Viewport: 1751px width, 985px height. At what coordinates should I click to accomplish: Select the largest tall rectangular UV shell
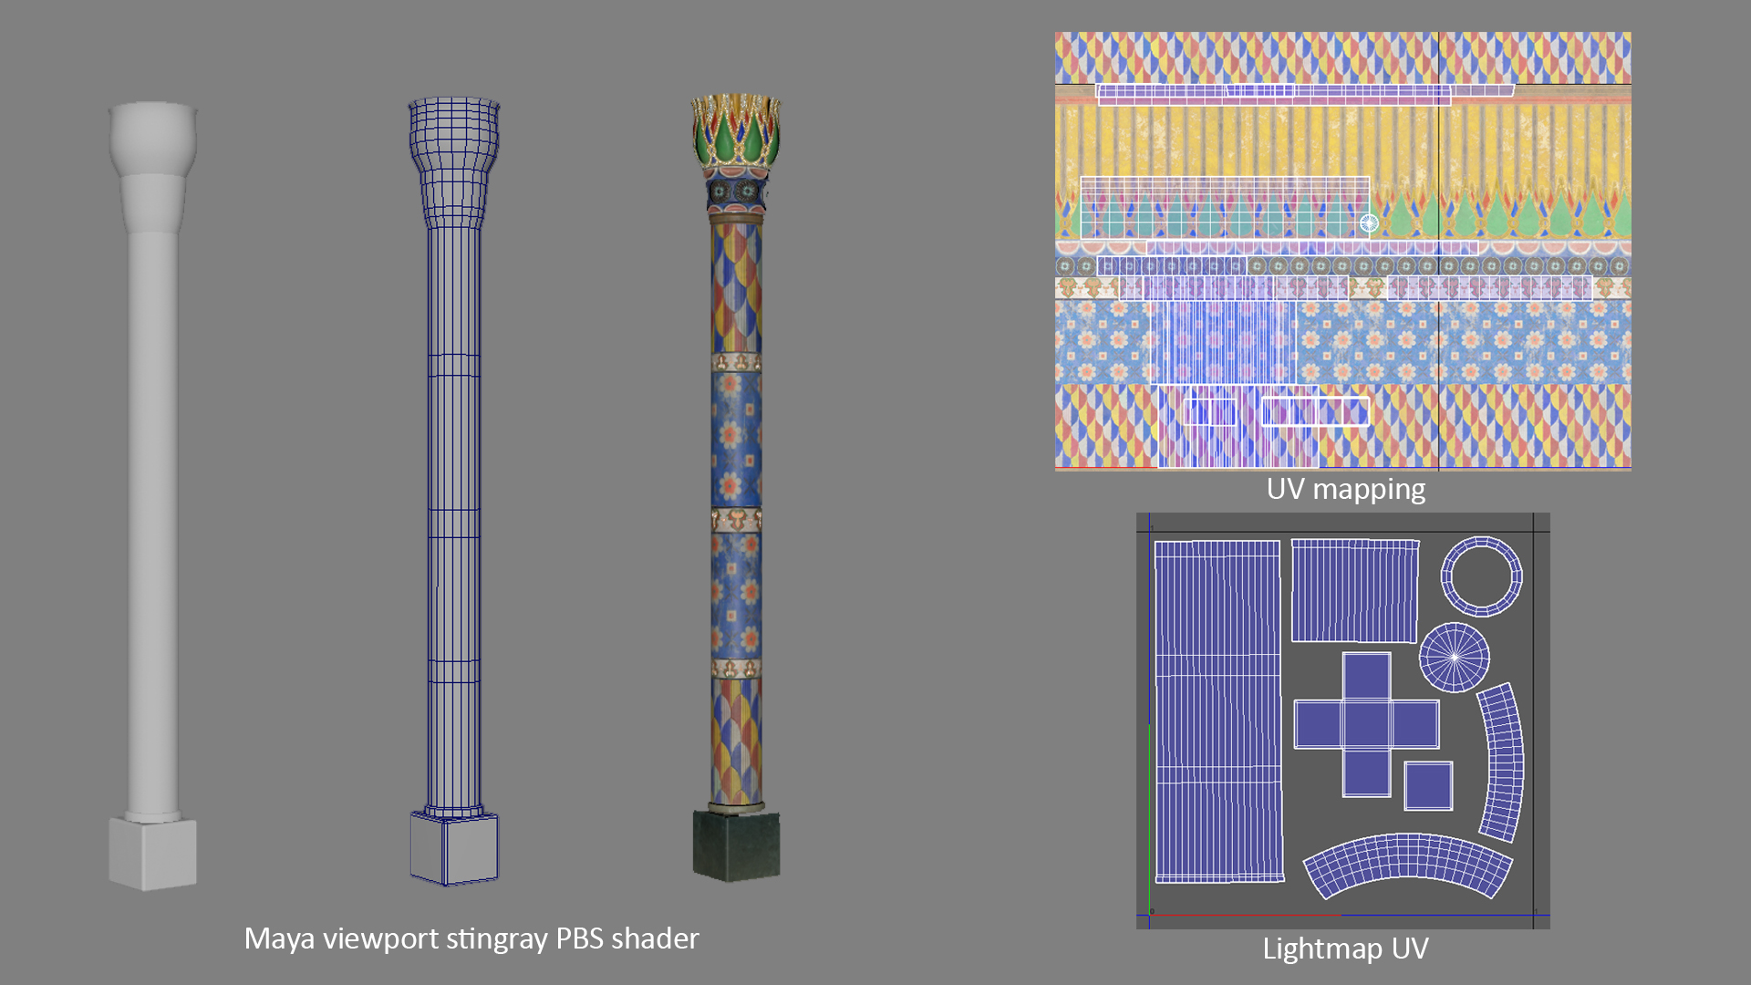tap(1217, 711)
